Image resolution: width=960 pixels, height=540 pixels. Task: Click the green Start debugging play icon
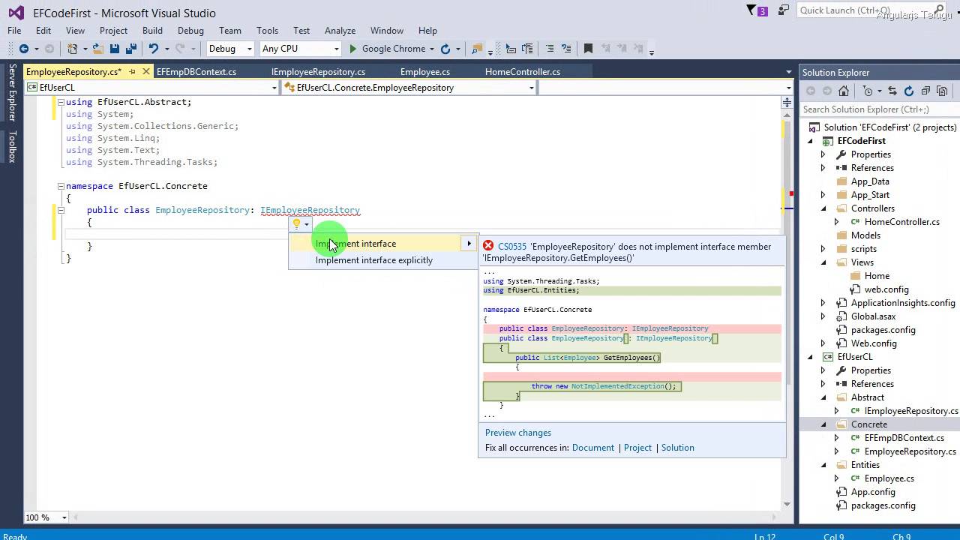tap(353, 49)
